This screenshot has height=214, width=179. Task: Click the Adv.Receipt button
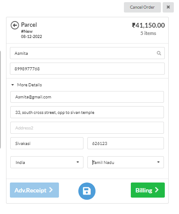(34, 190)
